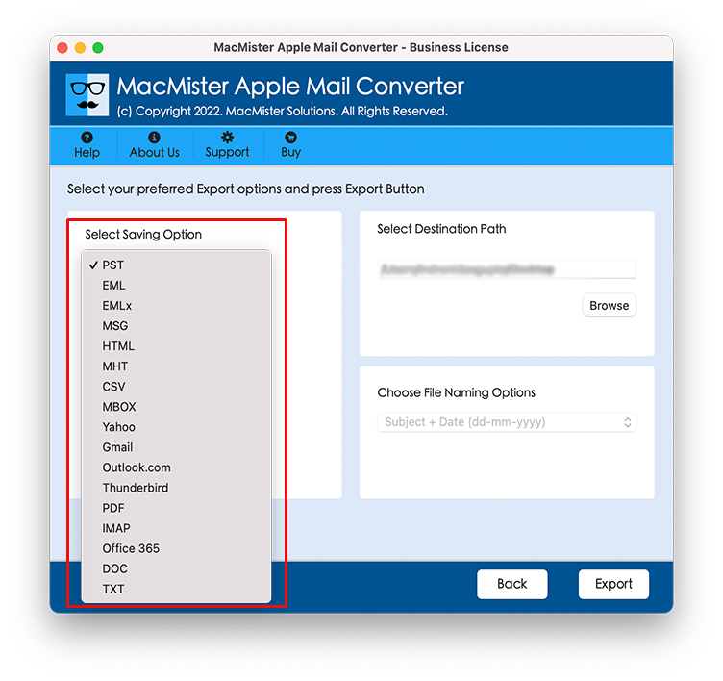Viewport: 723px width, 681px height.
Task: Go Back to previous step
Action: tap(511, 584)
